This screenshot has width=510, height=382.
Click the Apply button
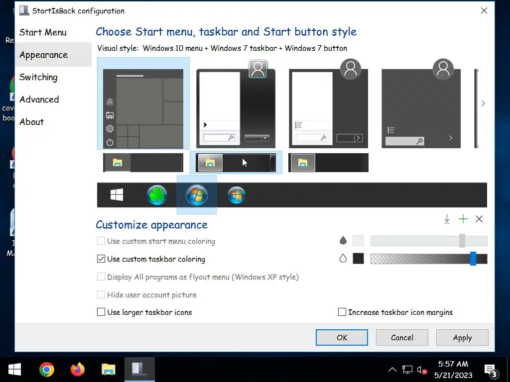point(462,338)
